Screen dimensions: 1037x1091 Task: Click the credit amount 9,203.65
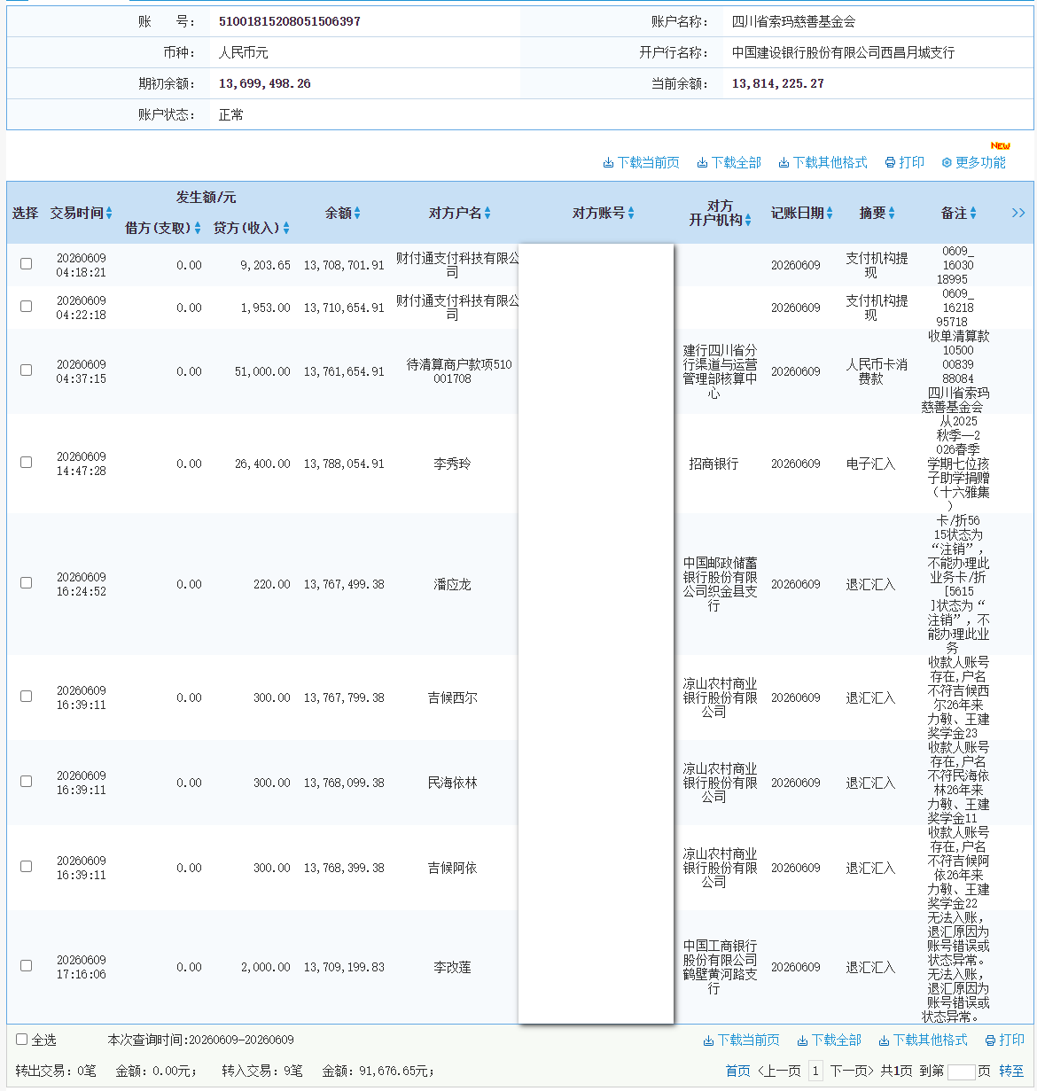click(x=265, y=265)
